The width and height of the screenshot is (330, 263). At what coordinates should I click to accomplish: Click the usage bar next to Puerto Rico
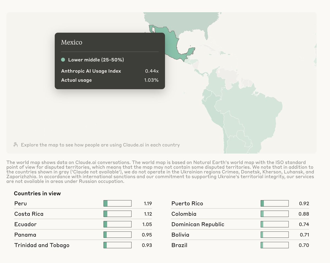(x=274, y=203)
